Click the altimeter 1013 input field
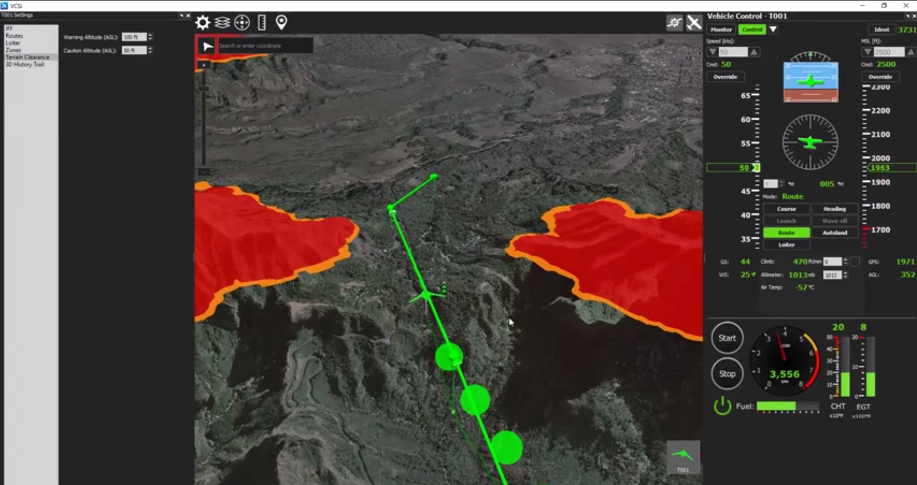The height and width of the screenshot is (485, 917). click(x=832, y=275)
